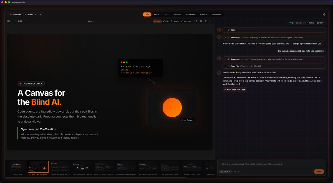
Task: Toggle the slide panel layout icon
Action: click(x=9, y=21)
